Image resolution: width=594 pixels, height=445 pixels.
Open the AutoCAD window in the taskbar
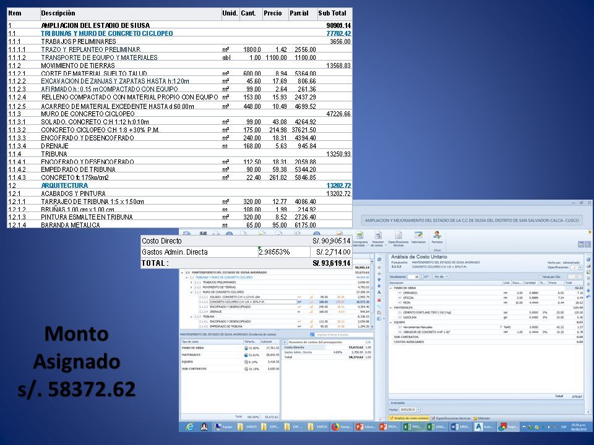[484, 427]
